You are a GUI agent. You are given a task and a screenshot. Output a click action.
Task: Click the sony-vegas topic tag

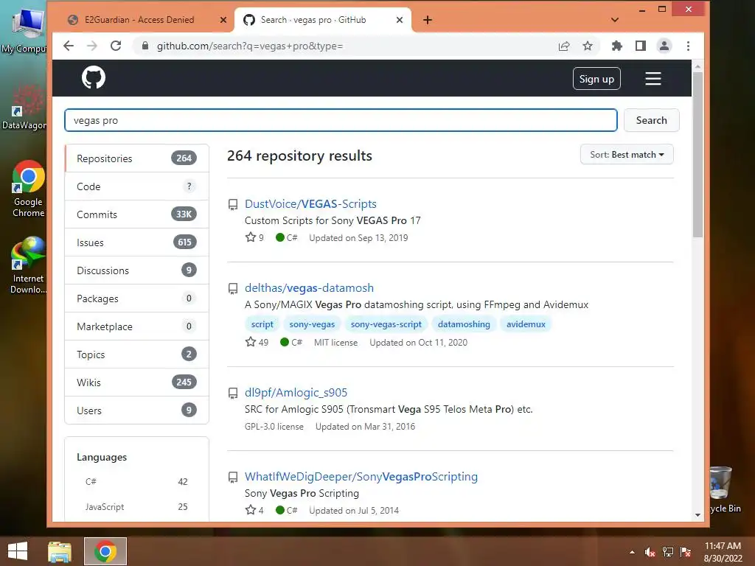pyautogui.click(x=312, y=324)
